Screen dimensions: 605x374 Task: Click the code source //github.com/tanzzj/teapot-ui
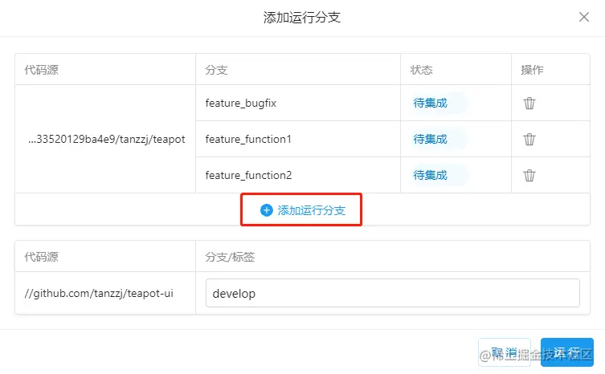click(99, 294)
